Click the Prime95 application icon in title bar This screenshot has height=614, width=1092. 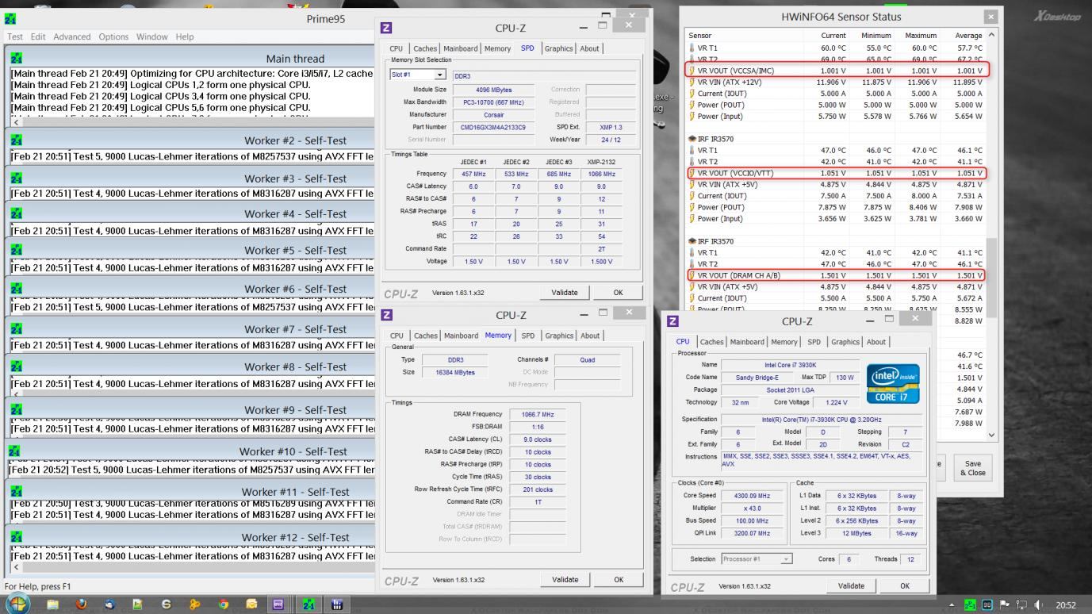[10, 19]
